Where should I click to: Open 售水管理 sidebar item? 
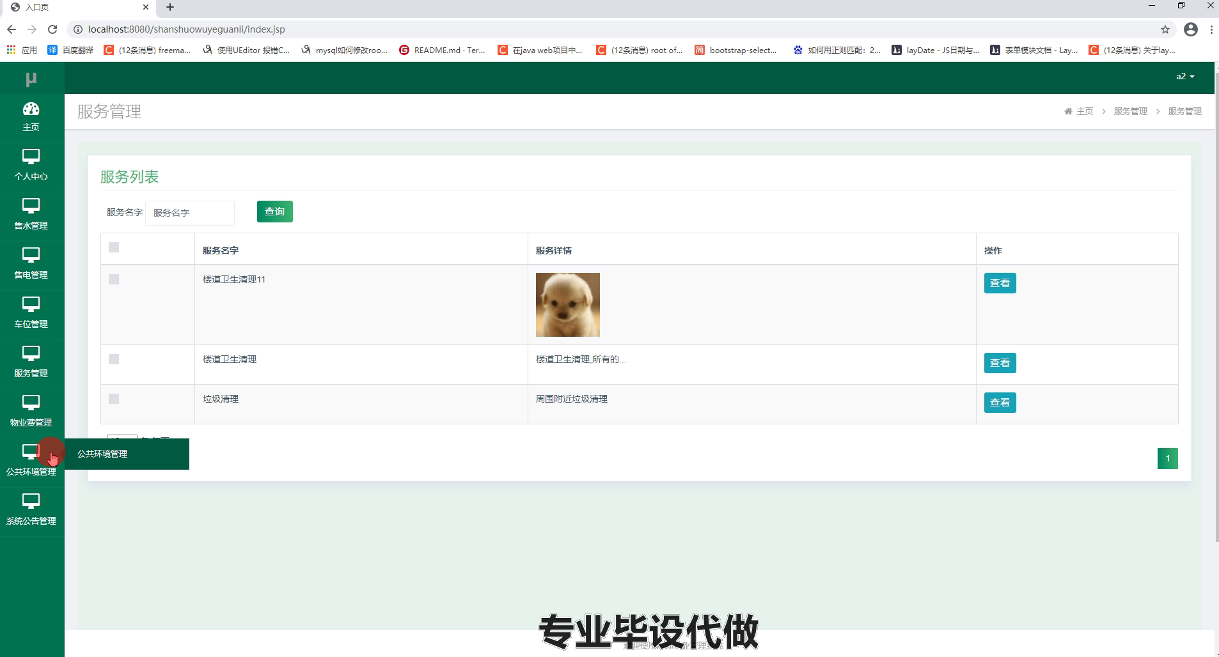(x=31, y=214)
